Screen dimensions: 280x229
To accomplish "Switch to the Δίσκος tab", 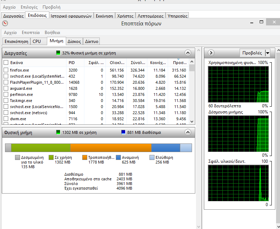I will (x=74, y=42).
